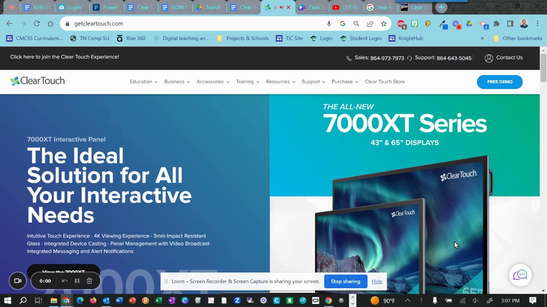Switch to the PowerSchool tab
The width and height of the screenshot is (547, 307).
pos(106,7)
